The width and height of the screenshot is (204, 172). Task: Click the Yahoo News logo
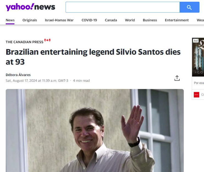[31, 7]
